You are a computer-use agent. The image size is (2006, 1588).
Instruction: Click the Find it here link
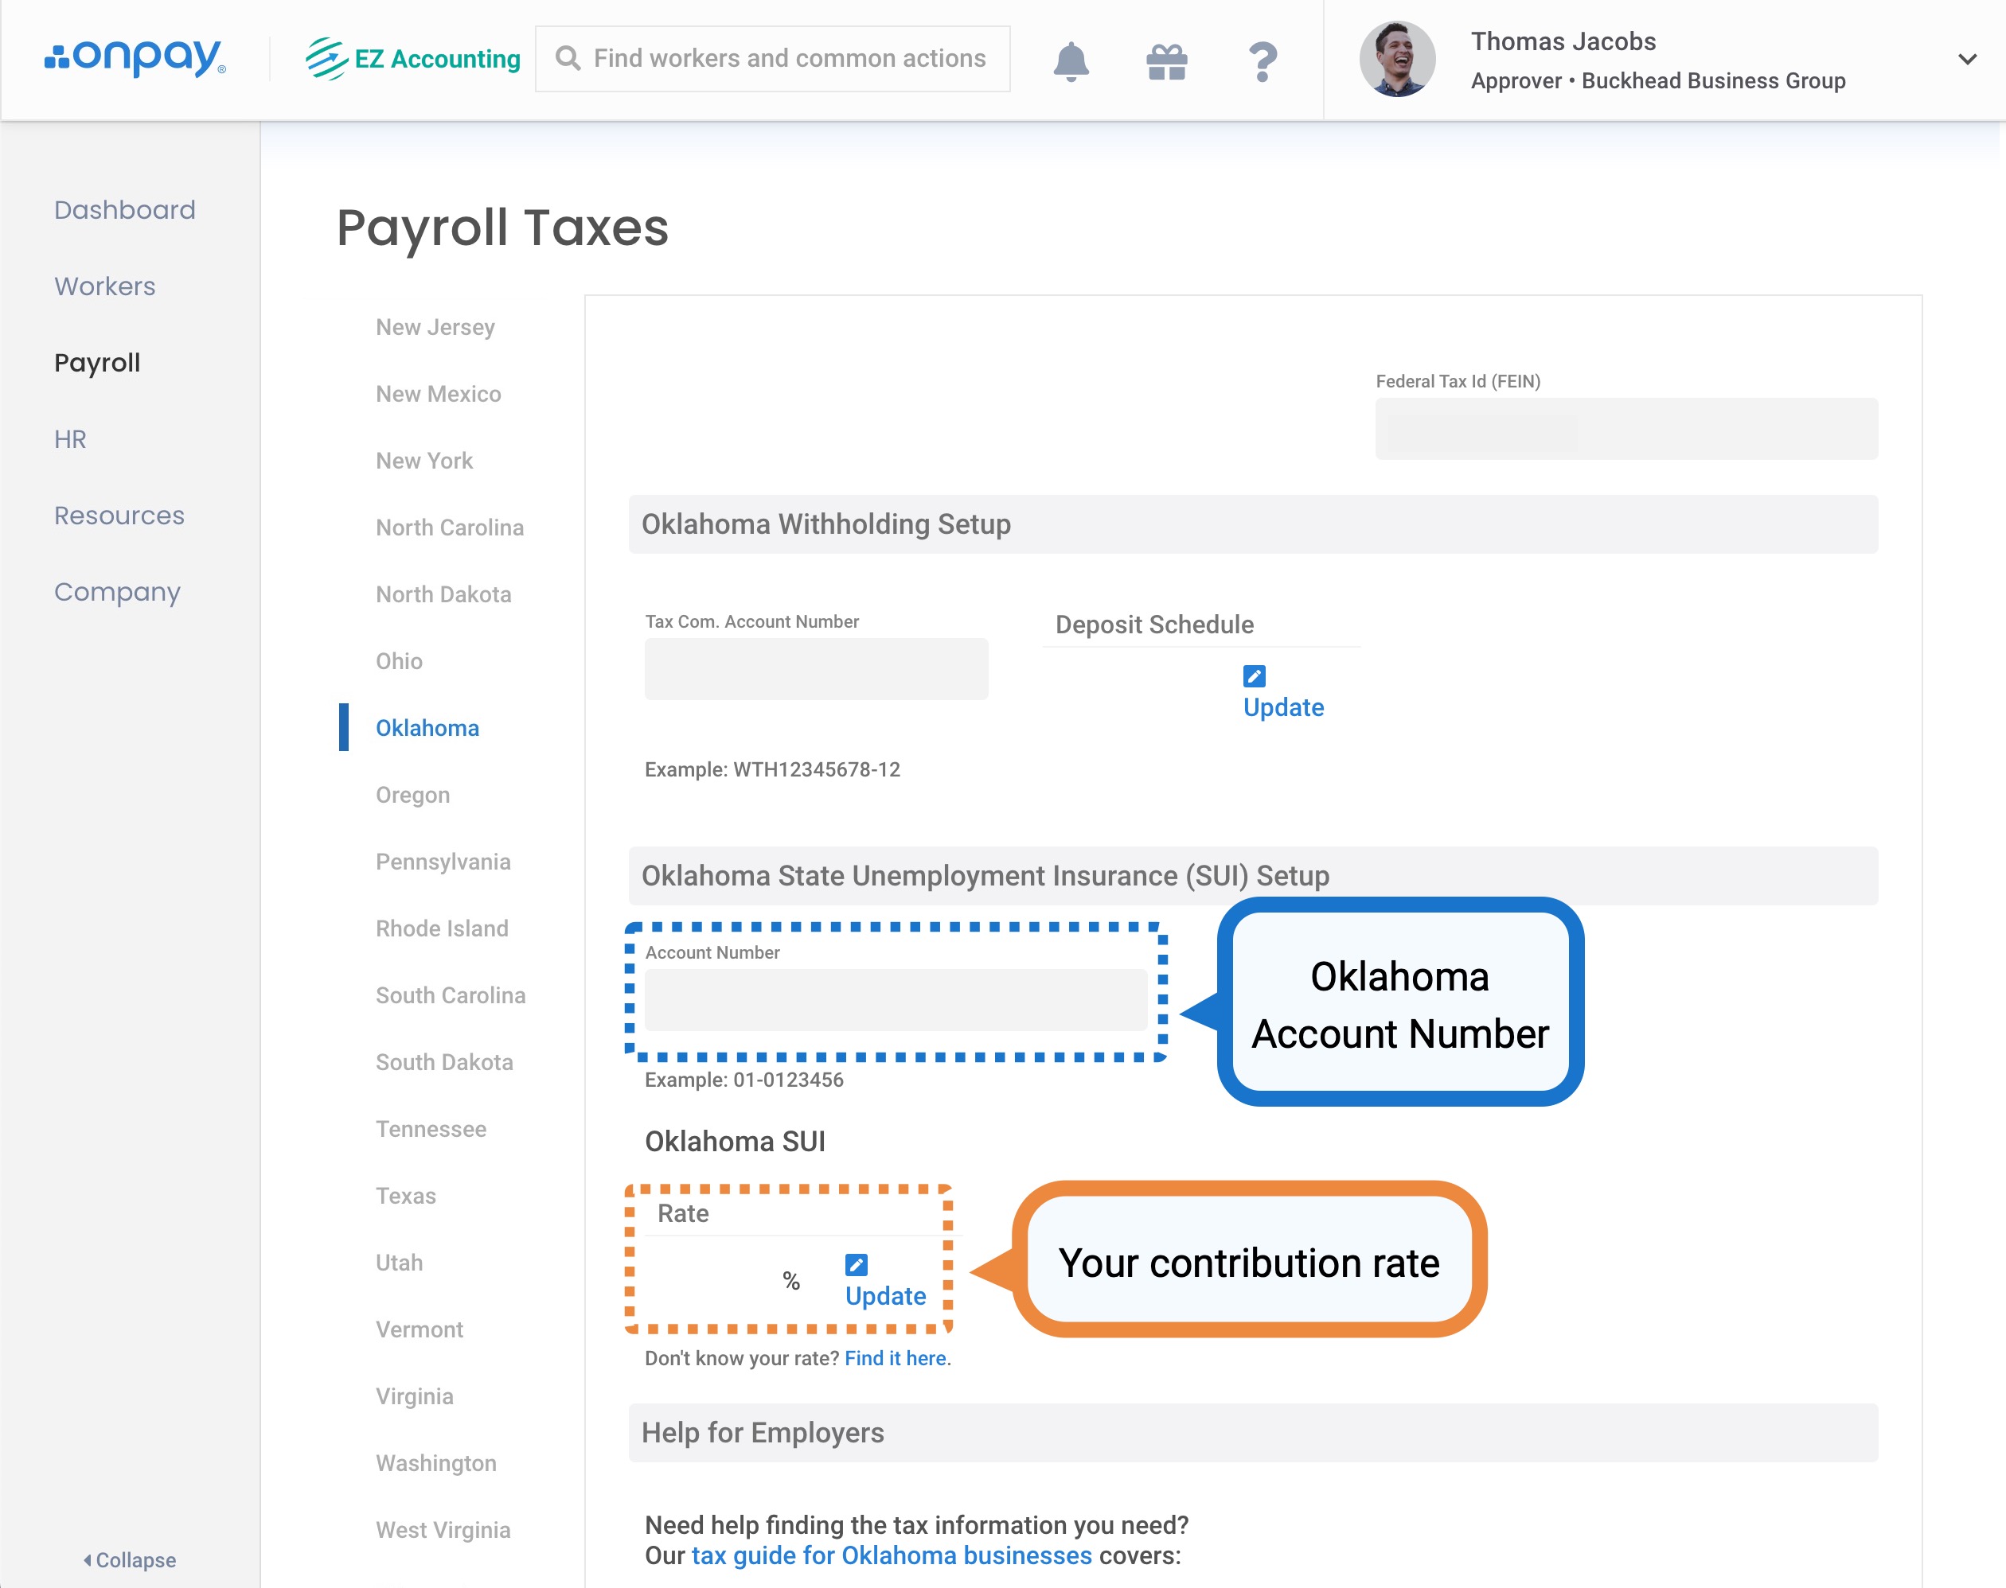(895, 1358)
